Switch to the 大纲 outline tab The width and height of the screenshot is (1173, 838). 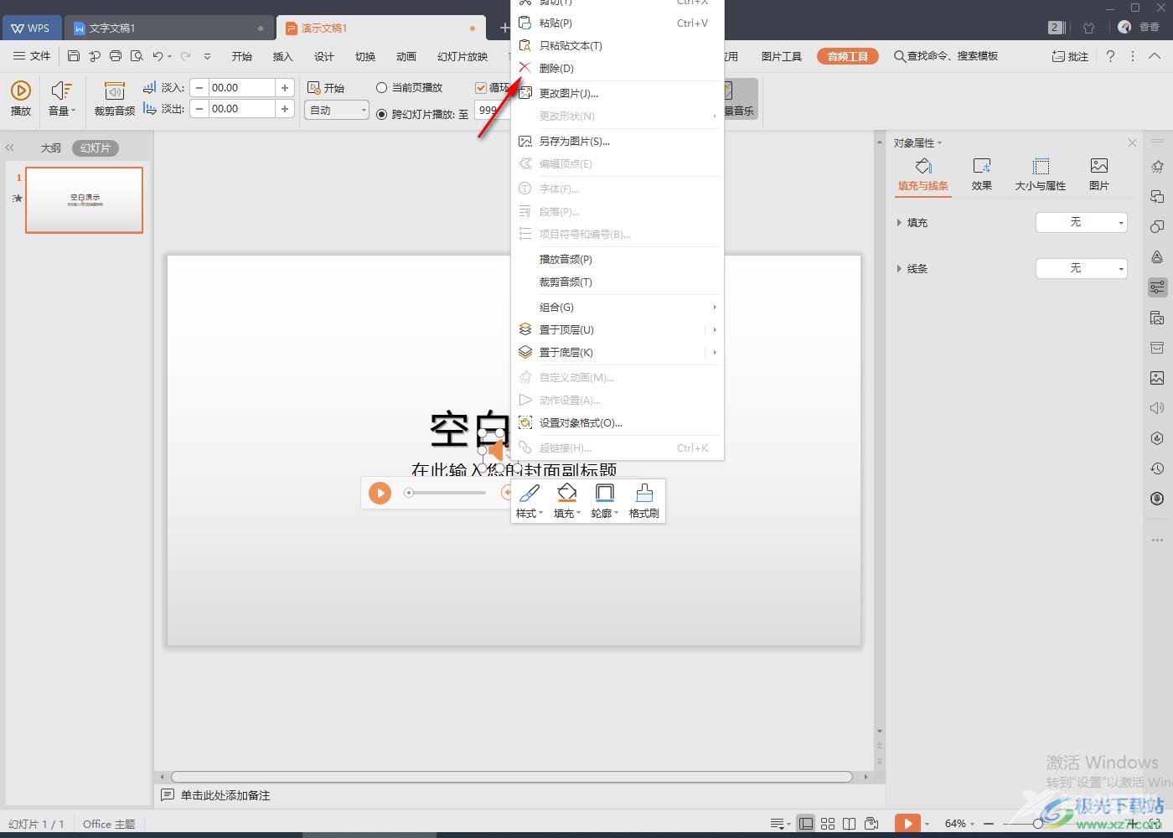[x=51, y=147]
